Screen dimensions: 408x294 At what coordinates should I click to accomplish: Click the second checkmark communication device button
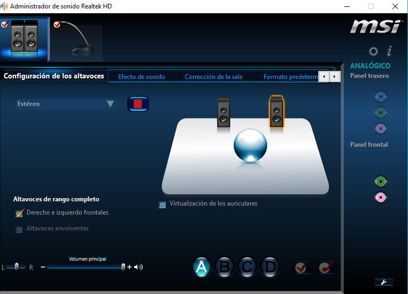coord(326,268)
